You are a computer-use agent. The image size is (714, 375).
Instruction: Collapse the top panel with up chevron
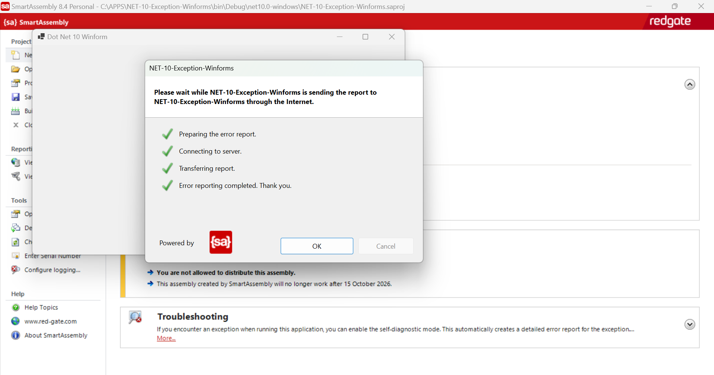point(689,85)
